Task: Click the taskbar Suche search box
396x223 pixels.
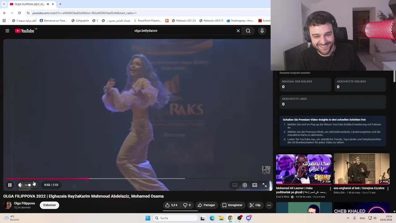Action: pyautogui.click(x=176, y=218)
